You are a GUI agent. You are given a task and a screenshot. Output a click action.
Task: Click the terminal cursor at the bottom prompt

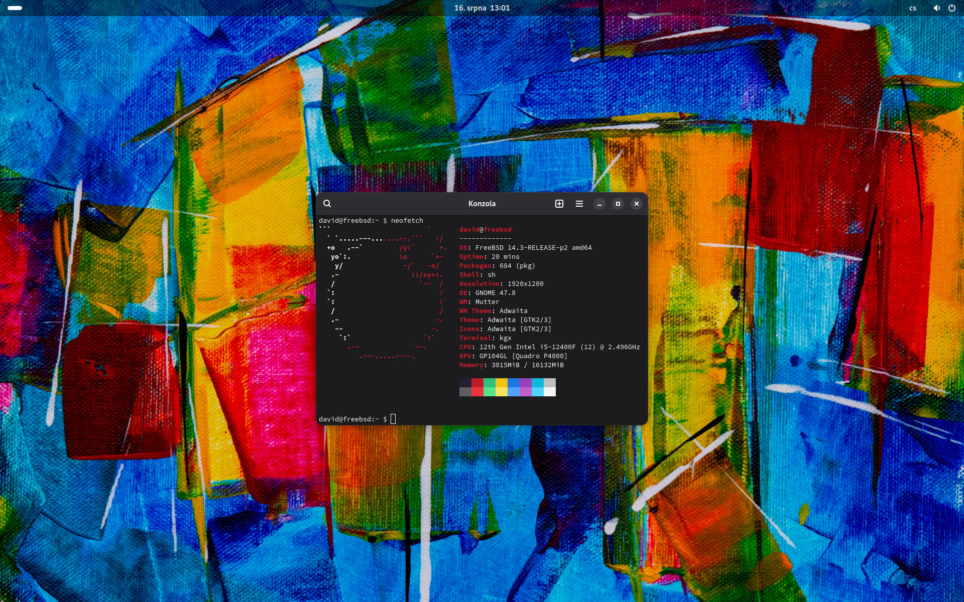click(x=393, y=419)
